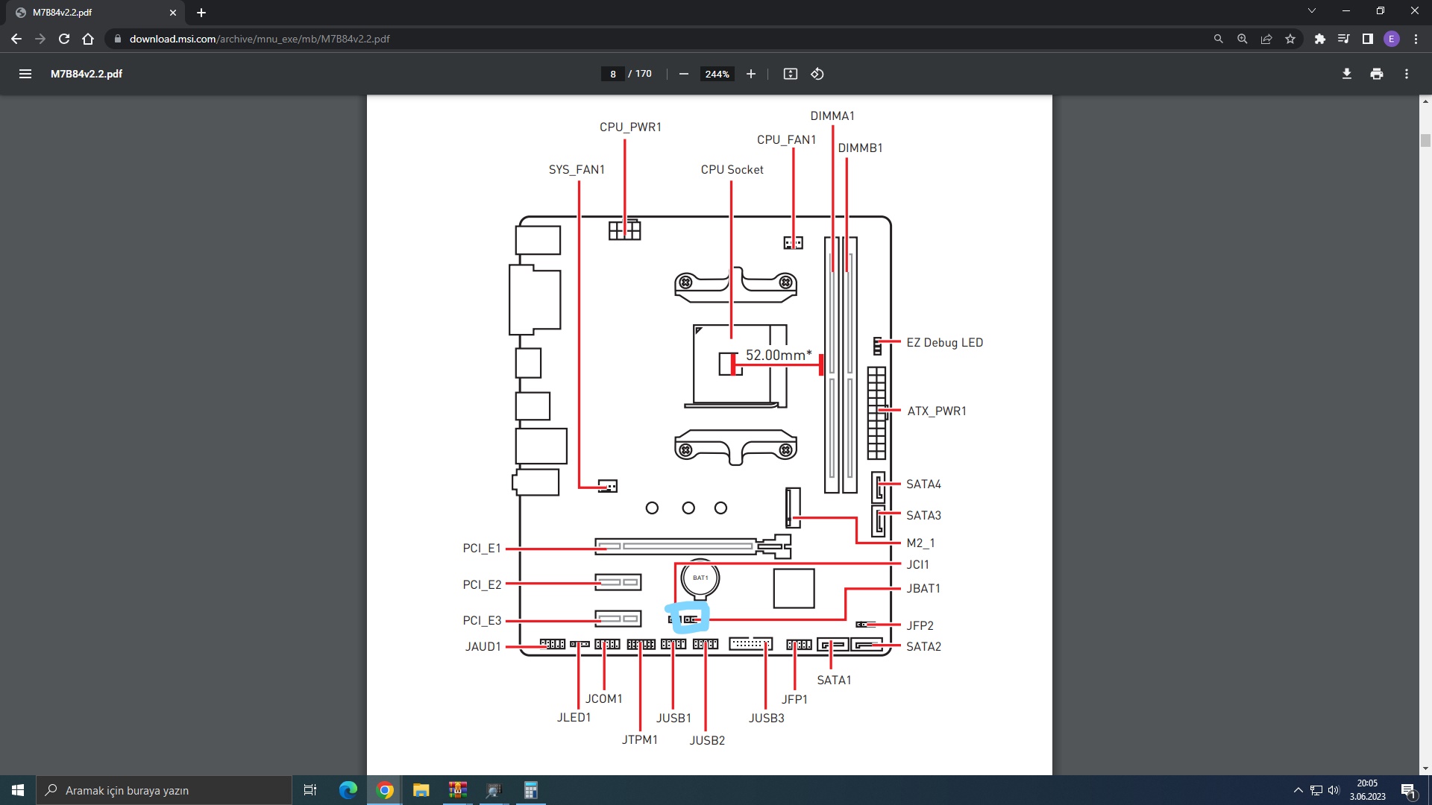Click the fit to page icon
Screen dimensions: 1432x805
coord(790,74)
